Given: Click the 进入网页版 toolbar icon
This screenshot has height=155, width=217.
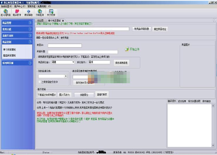Looking at the screenshot, I should click(x=6, y=12).
